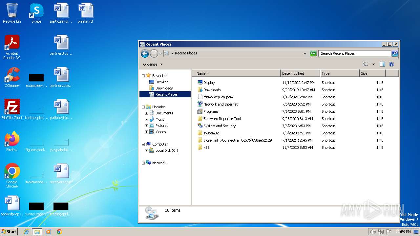Collapse the Favorites tree group
420x236 pixels.
[143, 76]
